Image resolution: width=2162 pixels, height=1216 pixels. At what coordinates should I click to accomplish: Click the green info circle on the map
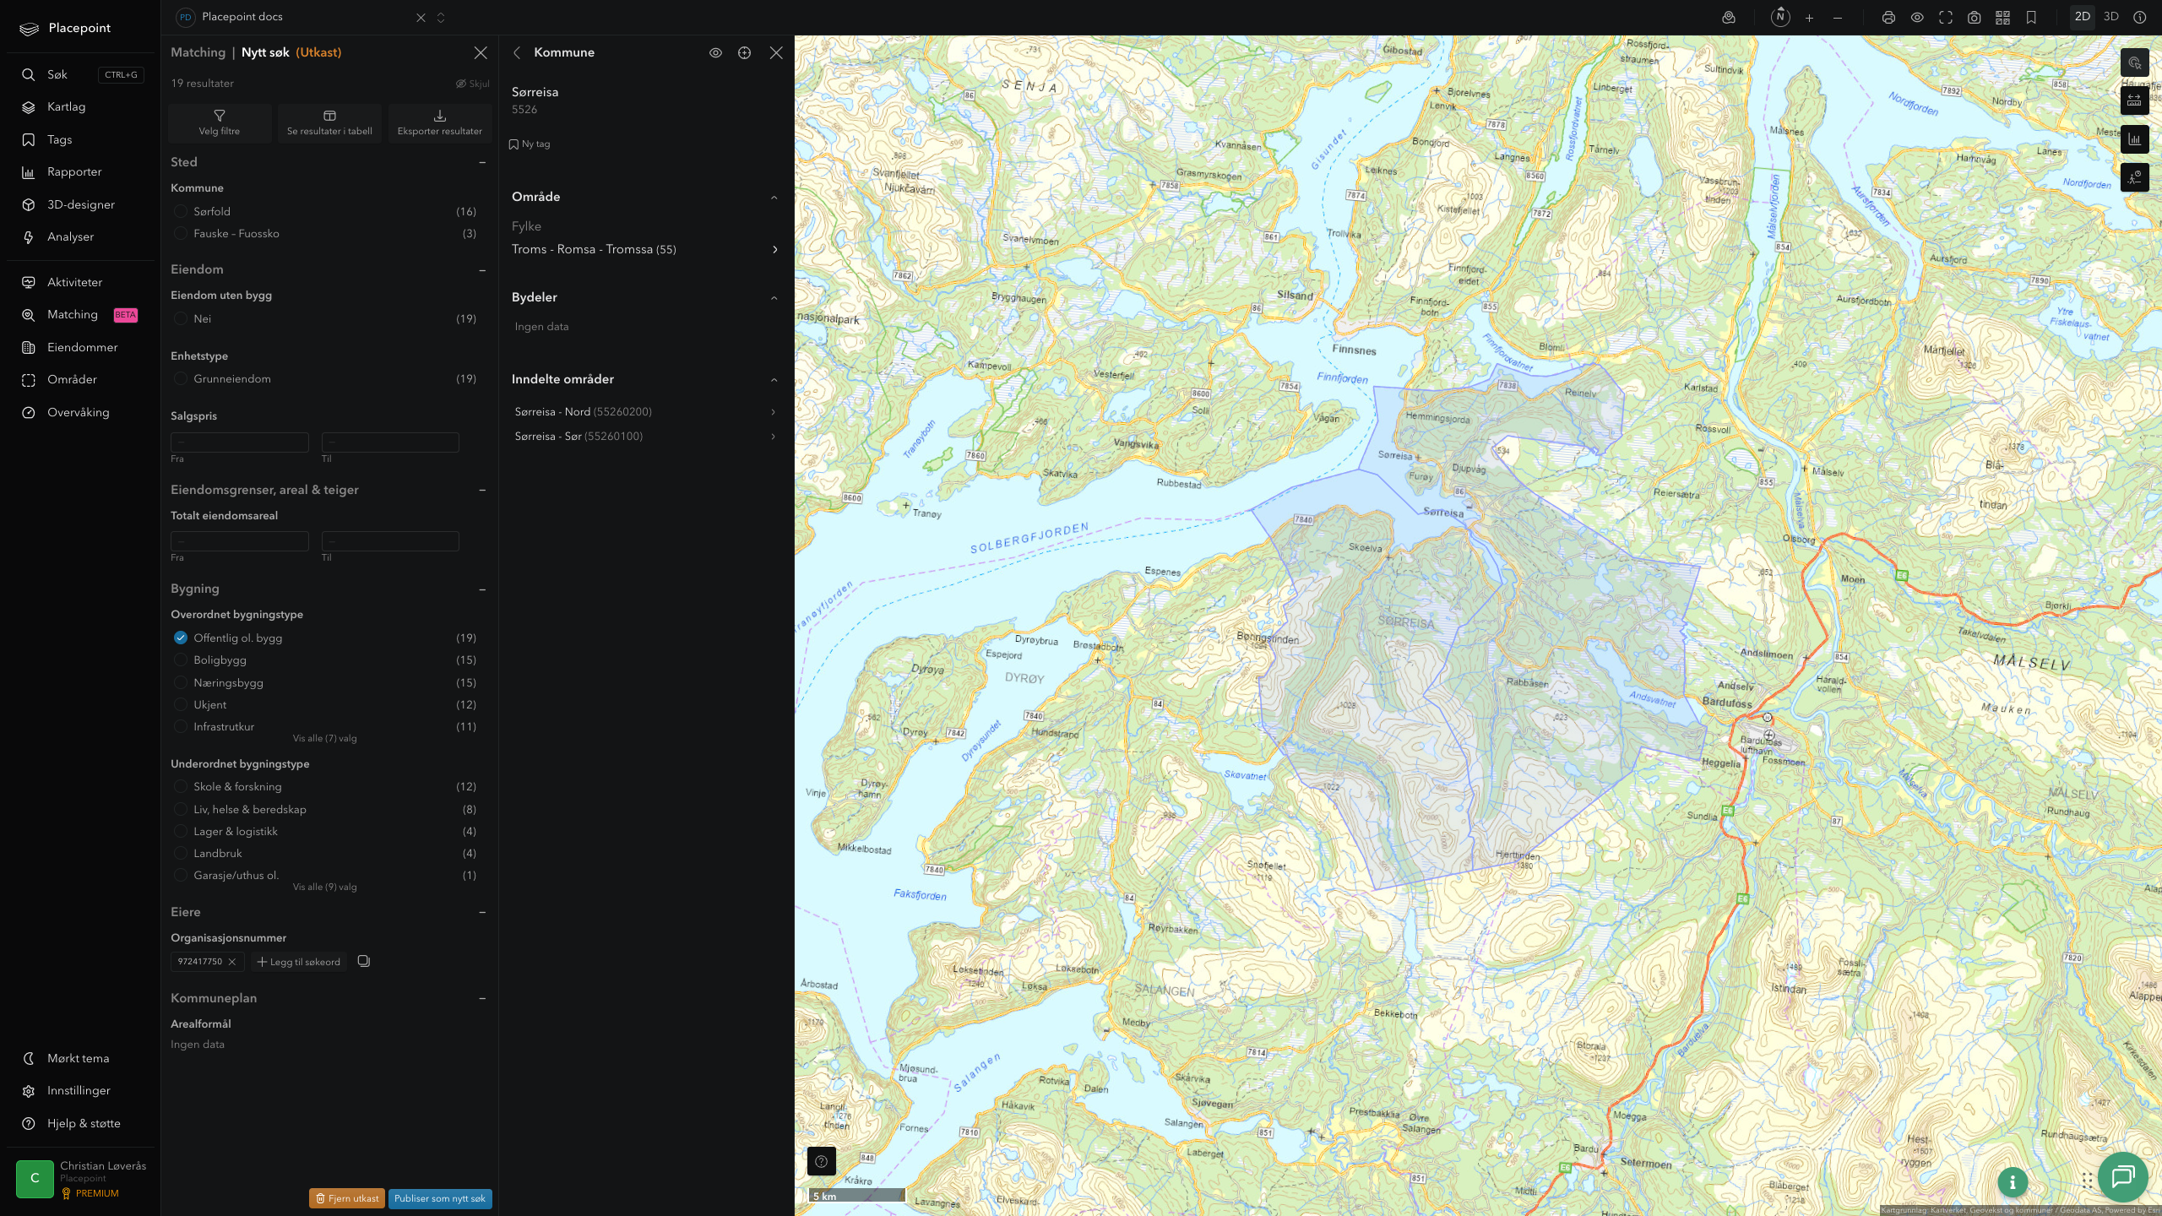pos(2013,1182)
